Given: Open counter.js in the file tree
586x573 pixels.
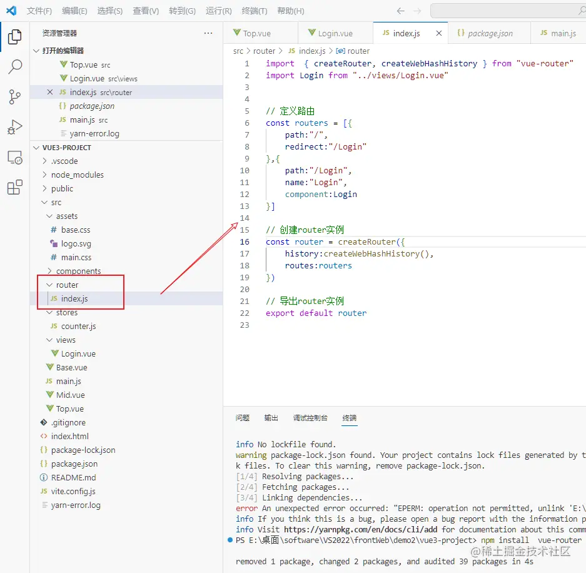Looking at the screenshot, I should point(126,327).
